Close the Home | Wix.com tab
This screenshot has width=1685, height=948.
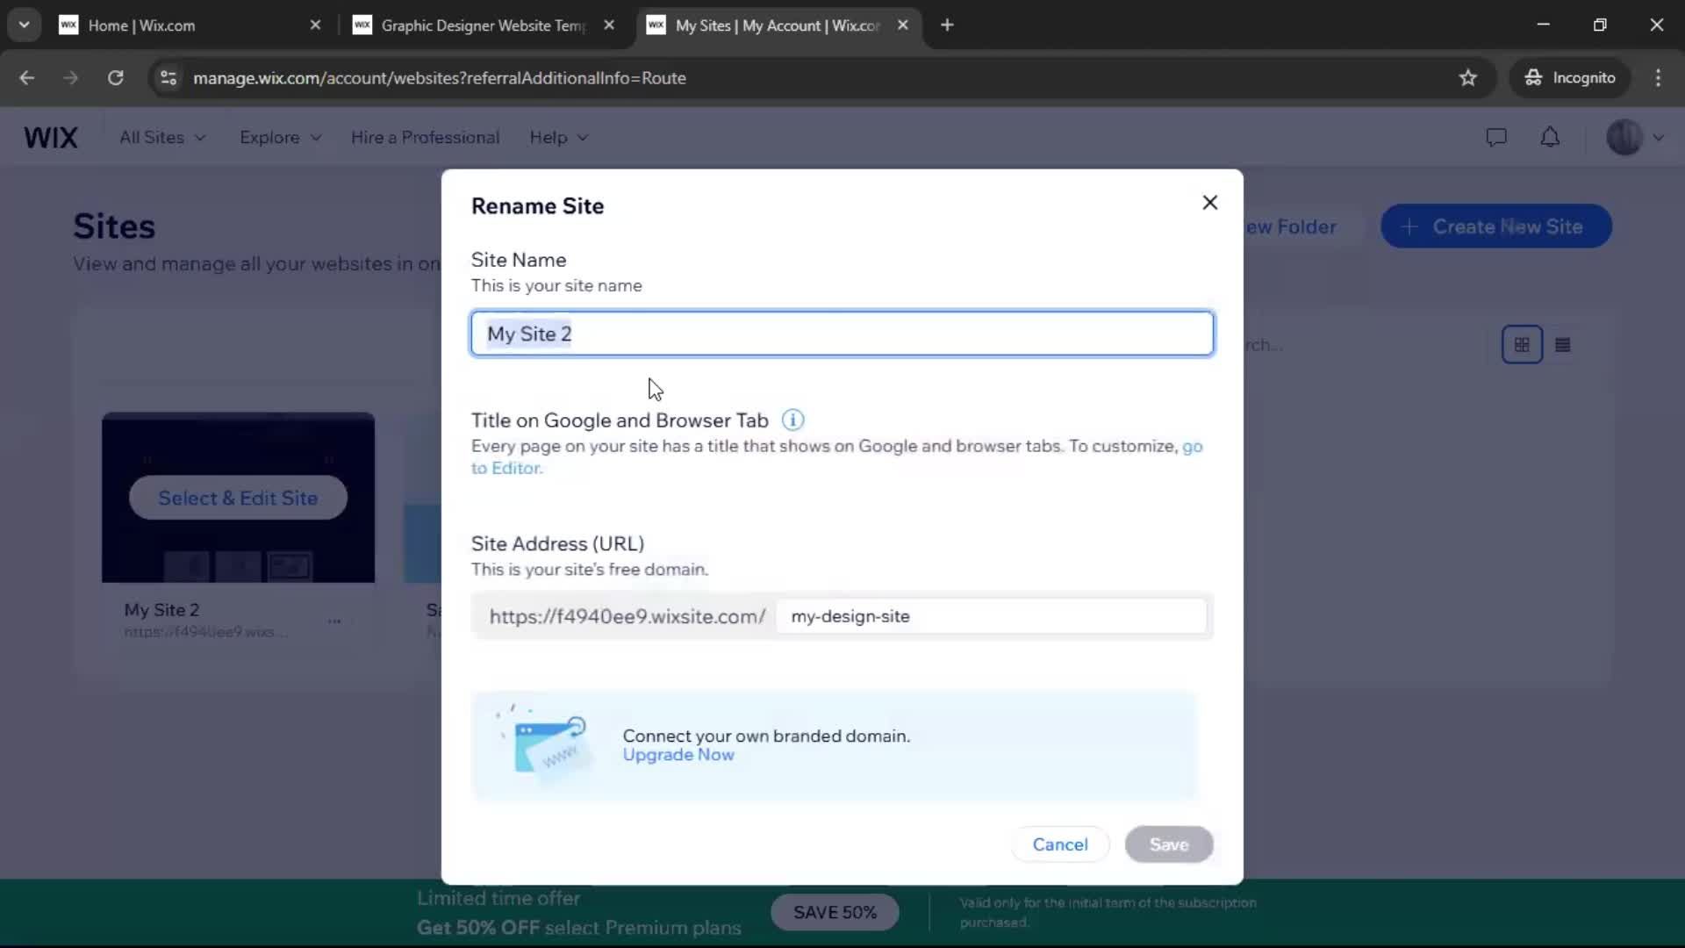315,25
